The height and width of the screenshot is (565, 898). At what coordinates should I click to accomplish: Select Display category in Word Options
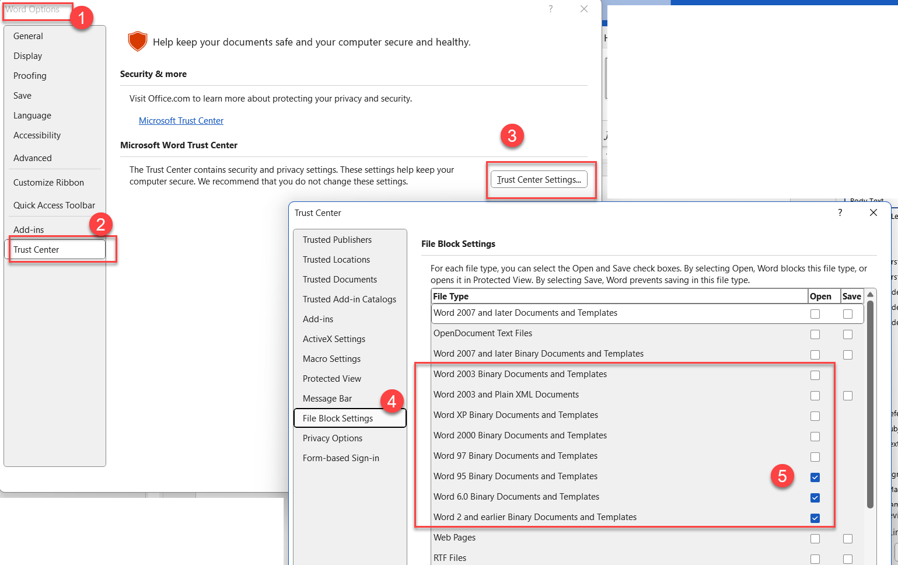(55, 56)
